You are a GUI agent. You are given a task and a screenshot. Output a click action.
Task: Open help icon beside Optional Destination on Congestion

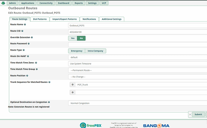point(49,102)
